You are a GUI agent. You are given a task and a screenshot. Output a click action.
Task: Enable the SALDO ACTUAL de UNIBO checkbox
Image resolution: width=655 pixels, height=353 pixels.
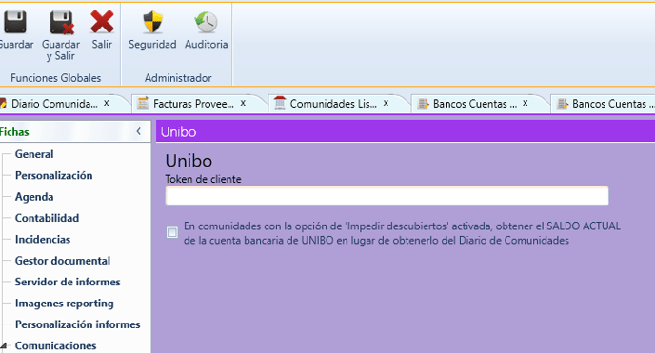click(172, 232)
